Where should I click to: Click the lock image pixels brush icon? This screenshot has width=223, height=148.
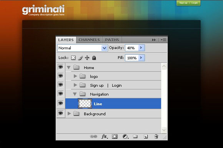click(x=80, y=58)
